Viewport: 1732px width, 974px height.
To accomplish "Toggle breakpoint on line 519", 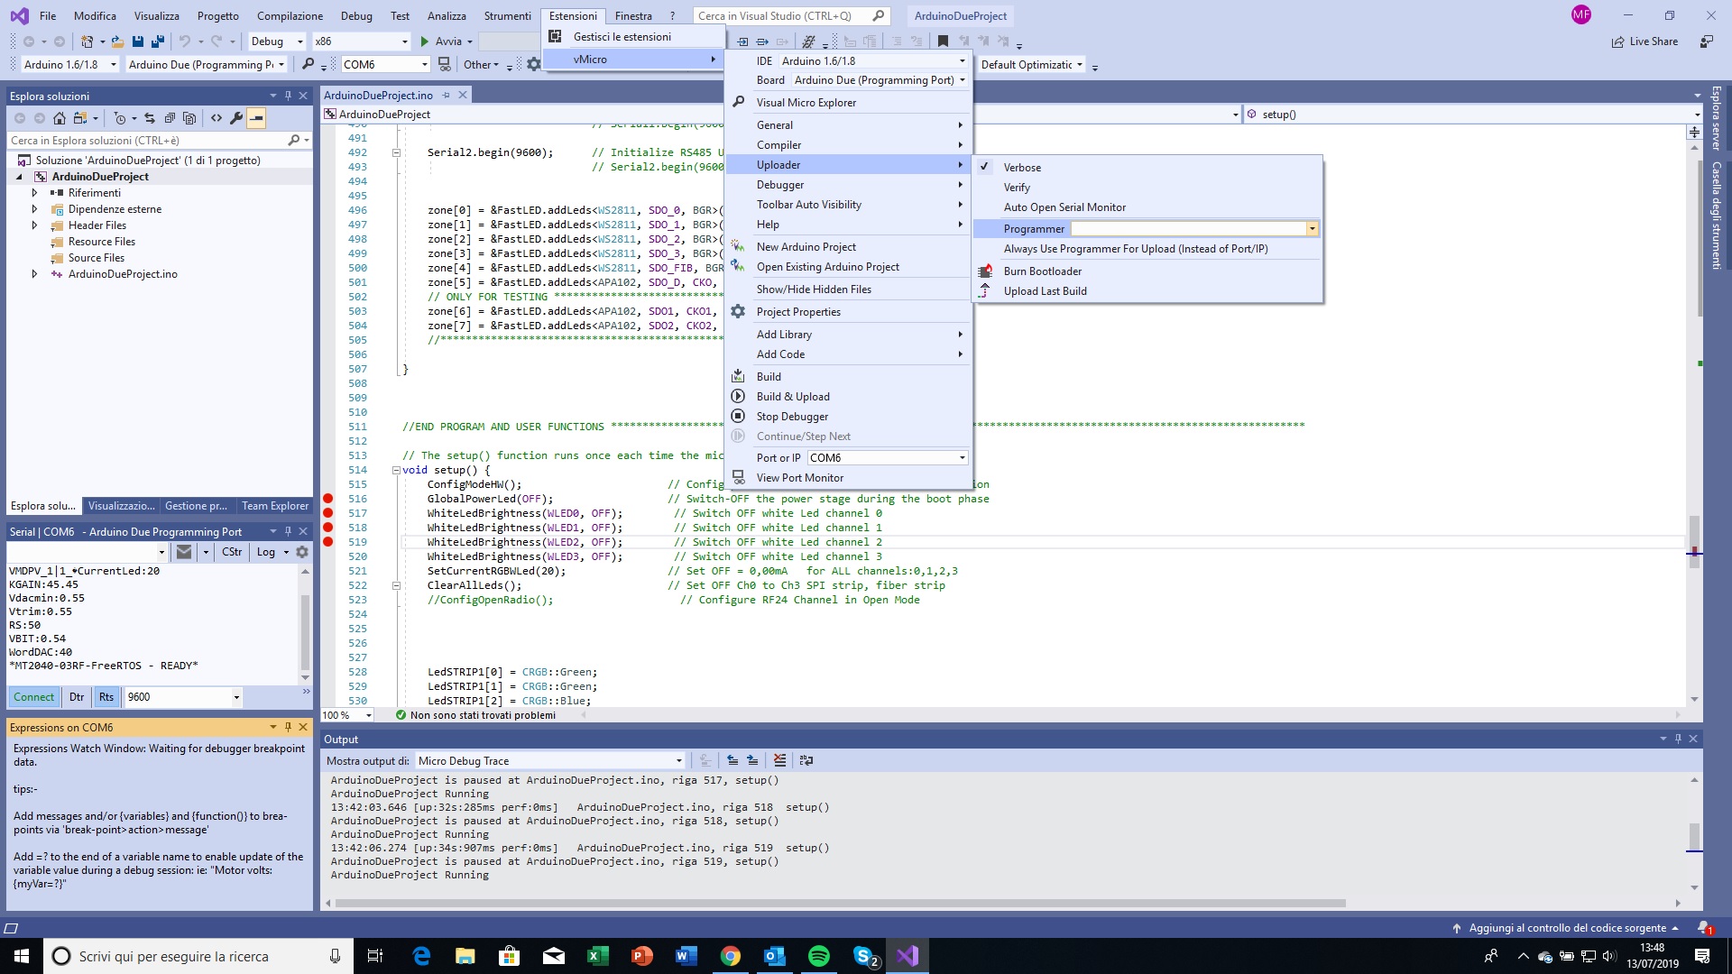I will coord(328,542).
